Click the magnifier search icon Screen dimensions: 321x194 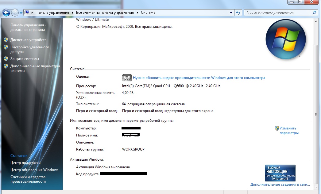[315, 13]
